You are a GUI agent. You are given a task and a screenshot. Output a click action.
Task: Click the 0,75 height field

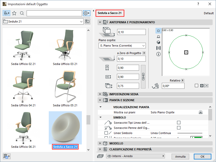click(x=128, y=86)
